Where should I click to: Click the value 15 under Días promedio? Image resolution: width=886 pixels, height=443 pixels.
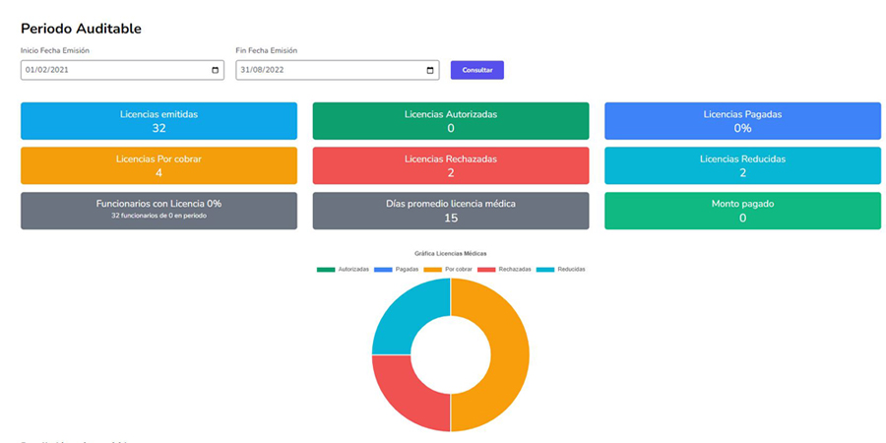pyautogui.click(x=451, y=219)
